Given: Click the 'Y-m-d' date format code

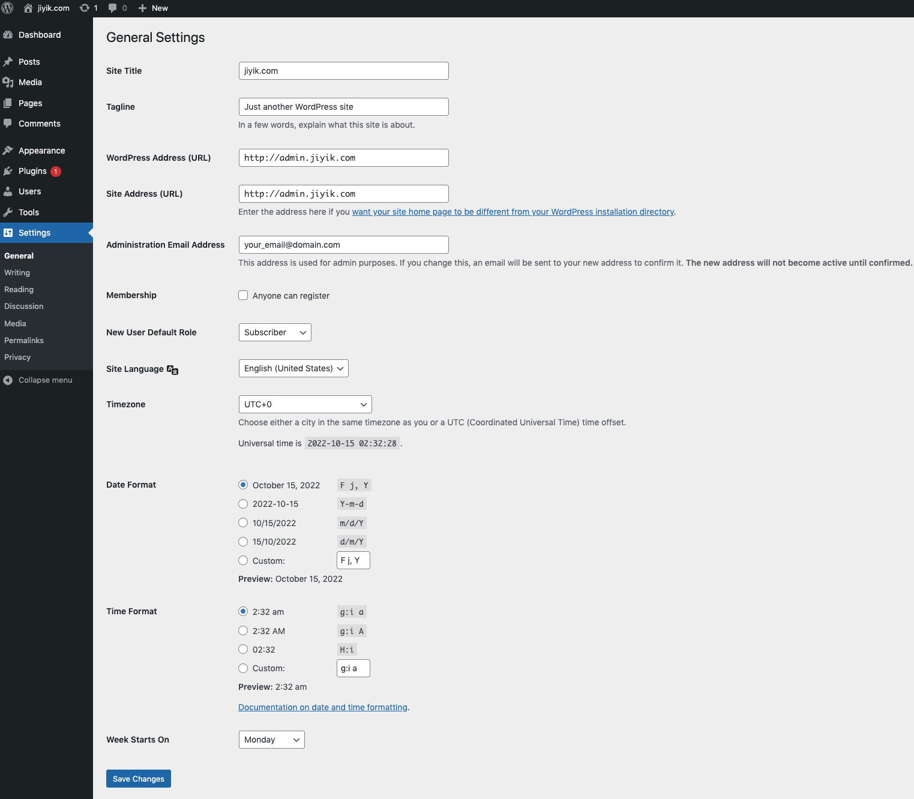Looking at the screenshot, I should point(352,504).
